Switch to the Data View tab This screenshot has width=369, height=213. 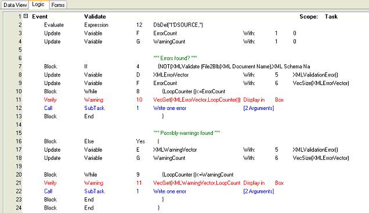coord(15,5)
